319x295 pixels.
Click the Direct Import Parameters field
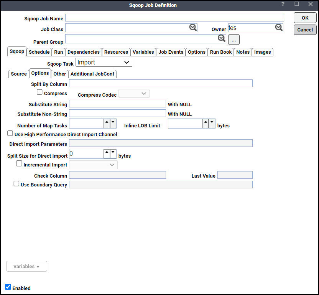click(161, 143)
